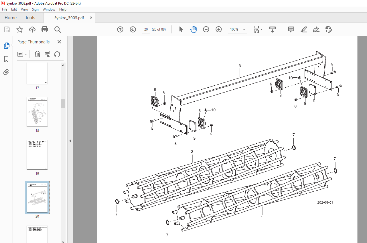Viewport: 367px width, 243px height.
Task: Click the (20 of 88) page count text
Action: tap(159, 29)
